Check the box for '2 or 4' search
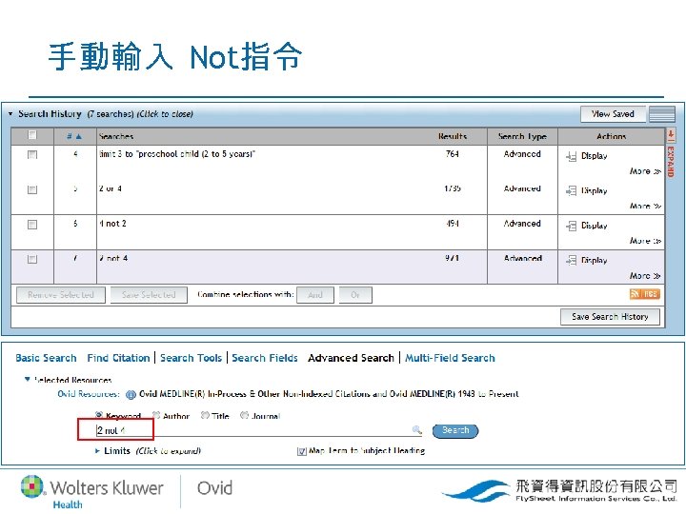 pos(32,189)
